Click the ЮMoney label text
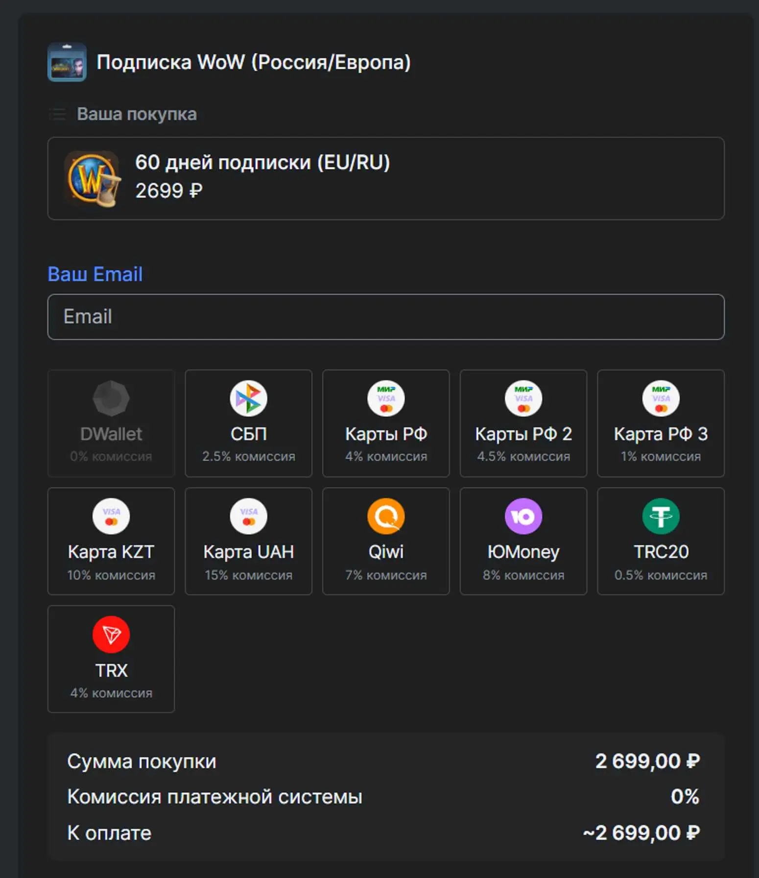This screenshot has width=759, height=878. (x=523, y=552)
